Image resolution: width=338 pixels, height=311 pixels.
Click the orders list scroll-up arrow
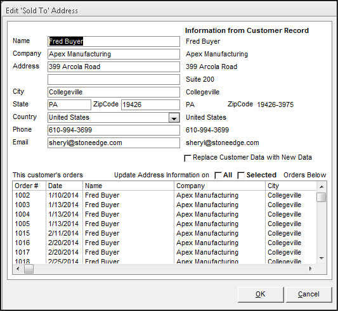322,186
